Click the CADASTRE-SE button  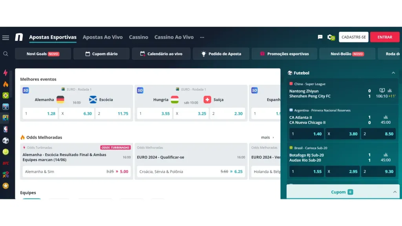click(353, 37)
